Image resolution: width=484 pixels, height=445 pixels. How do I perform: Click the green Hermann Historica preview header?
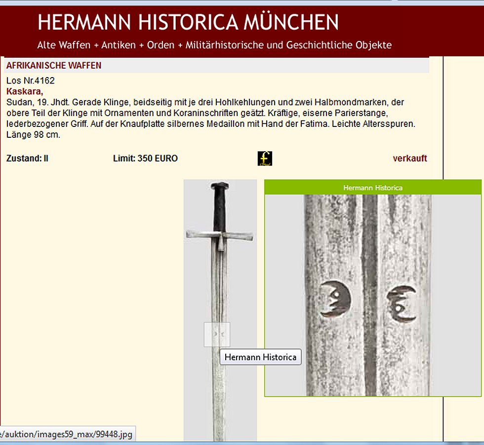pos(373,188)
